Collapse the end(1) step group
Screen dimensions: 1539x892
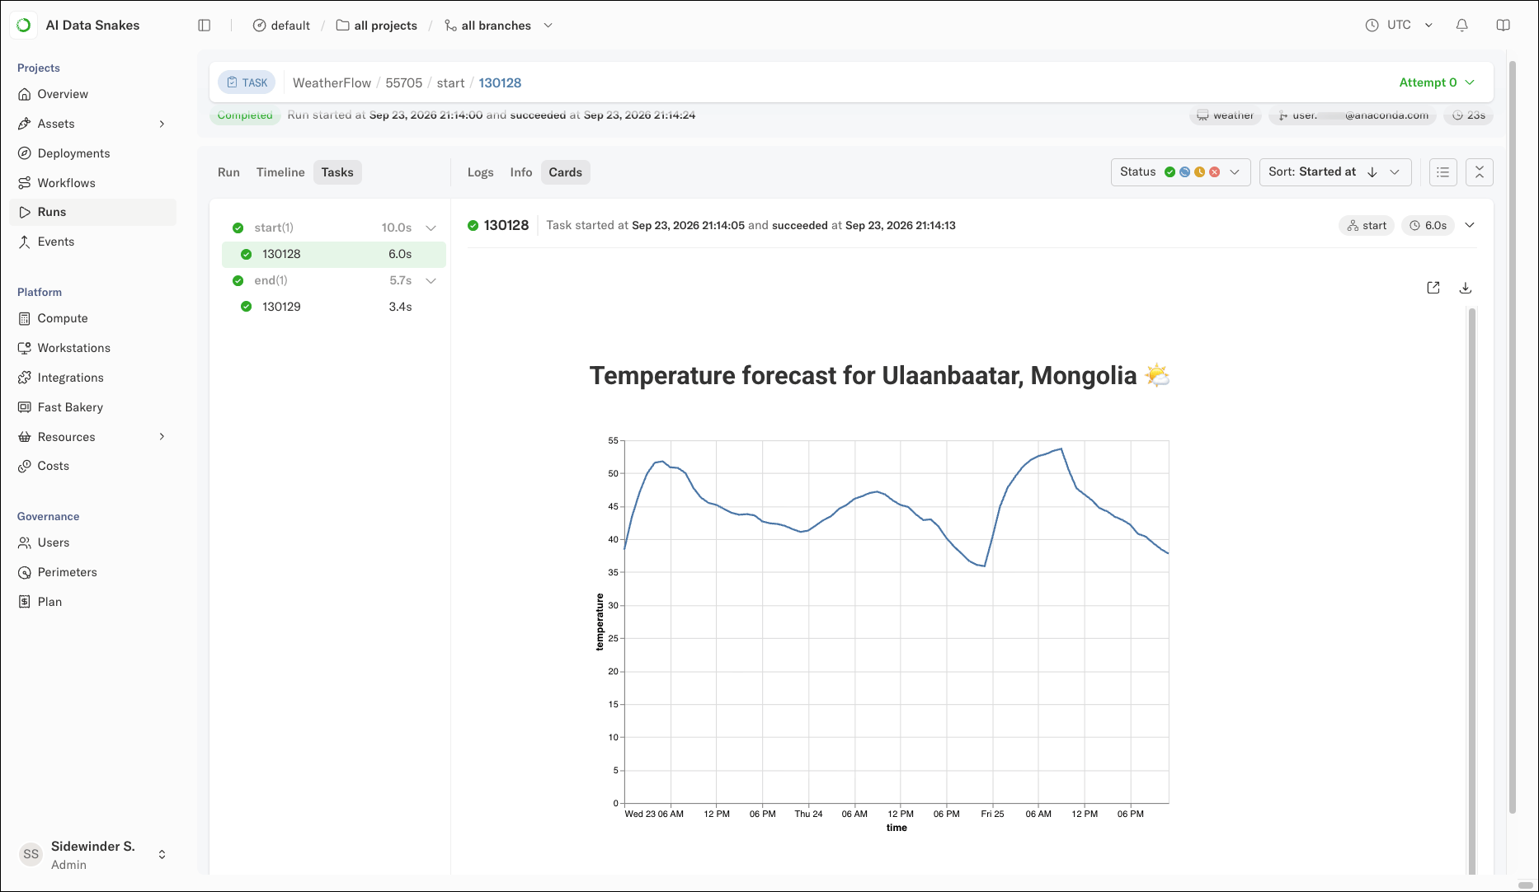click(431, 280)
